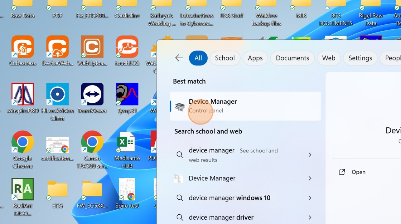The height and width of the screenshot is (224, 401).
Task: Switch to the Apps search filter
Action: [255, 58]
